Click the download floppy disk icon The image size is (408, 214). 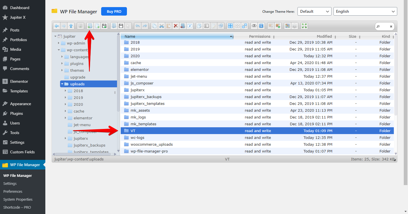coord(121,26)
